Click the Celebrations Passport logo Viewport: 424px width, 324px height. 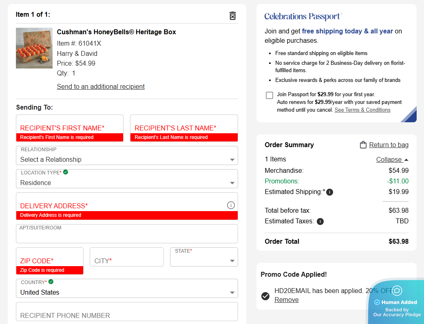303,17
